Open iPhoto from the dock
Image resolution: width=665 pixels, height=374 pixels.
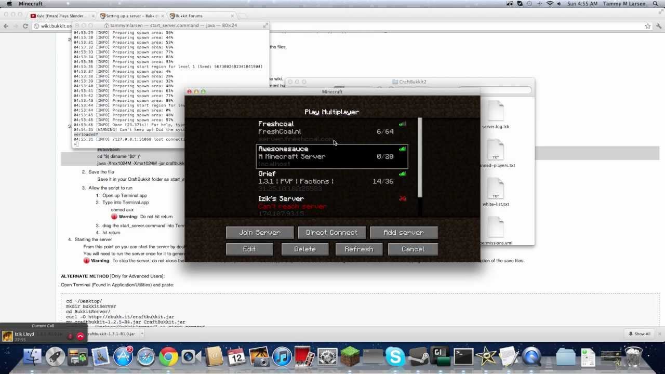(x=259, y=357)
